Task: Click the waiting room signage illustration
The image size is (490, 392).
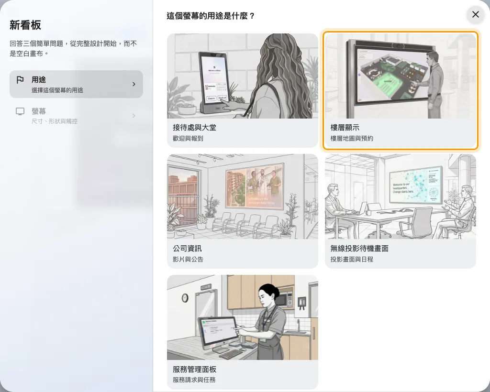Action: (x=243, y=196)
